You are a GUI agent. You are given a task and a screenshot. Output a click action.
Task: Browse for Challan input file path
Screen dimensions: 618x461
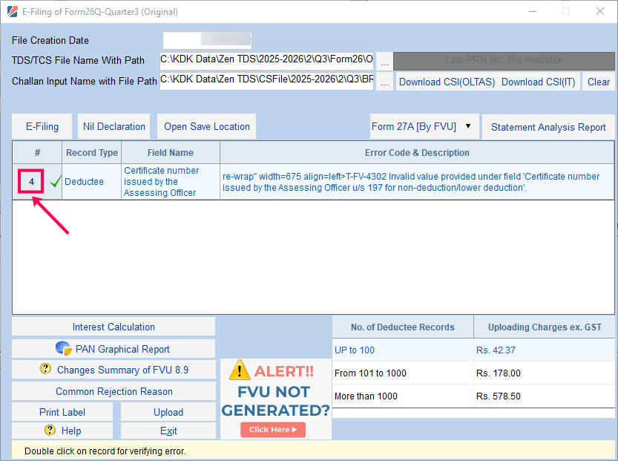pyautogui.click(x=384, y=82)
